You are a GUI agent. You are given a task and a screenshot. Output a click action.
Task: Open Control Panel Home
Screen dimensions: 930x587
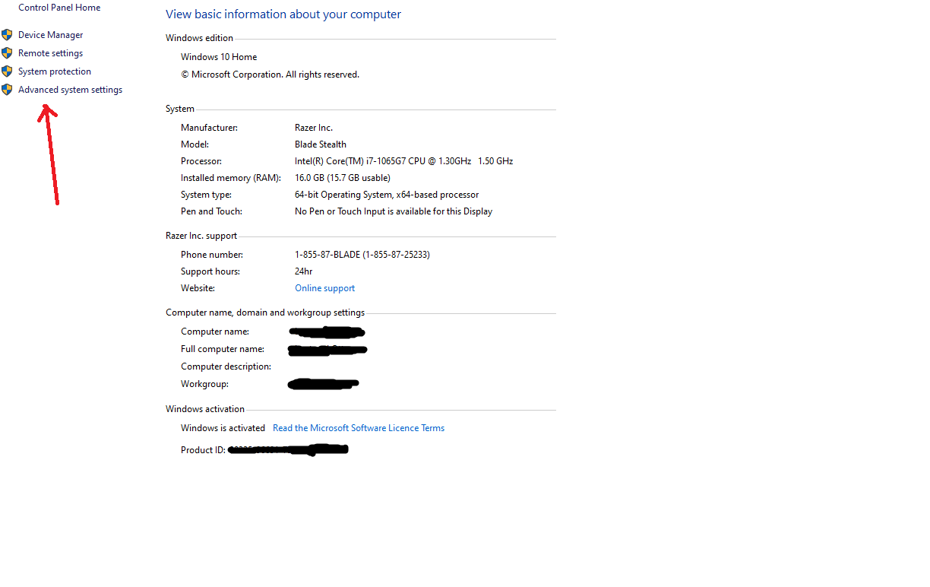point(59,8)
